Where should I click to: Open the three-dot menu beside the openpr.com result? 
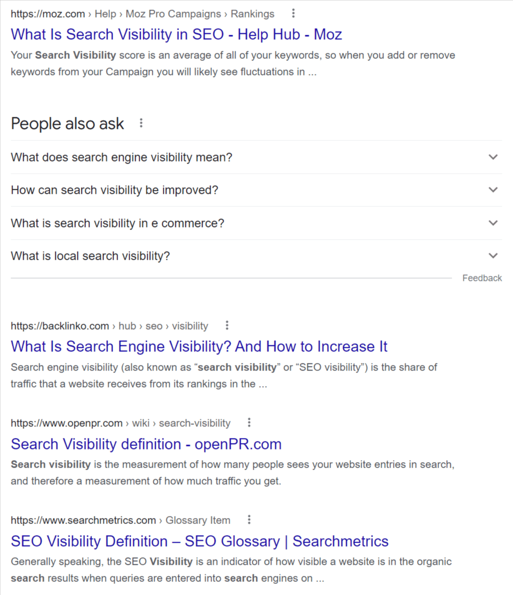coord(249,422)
